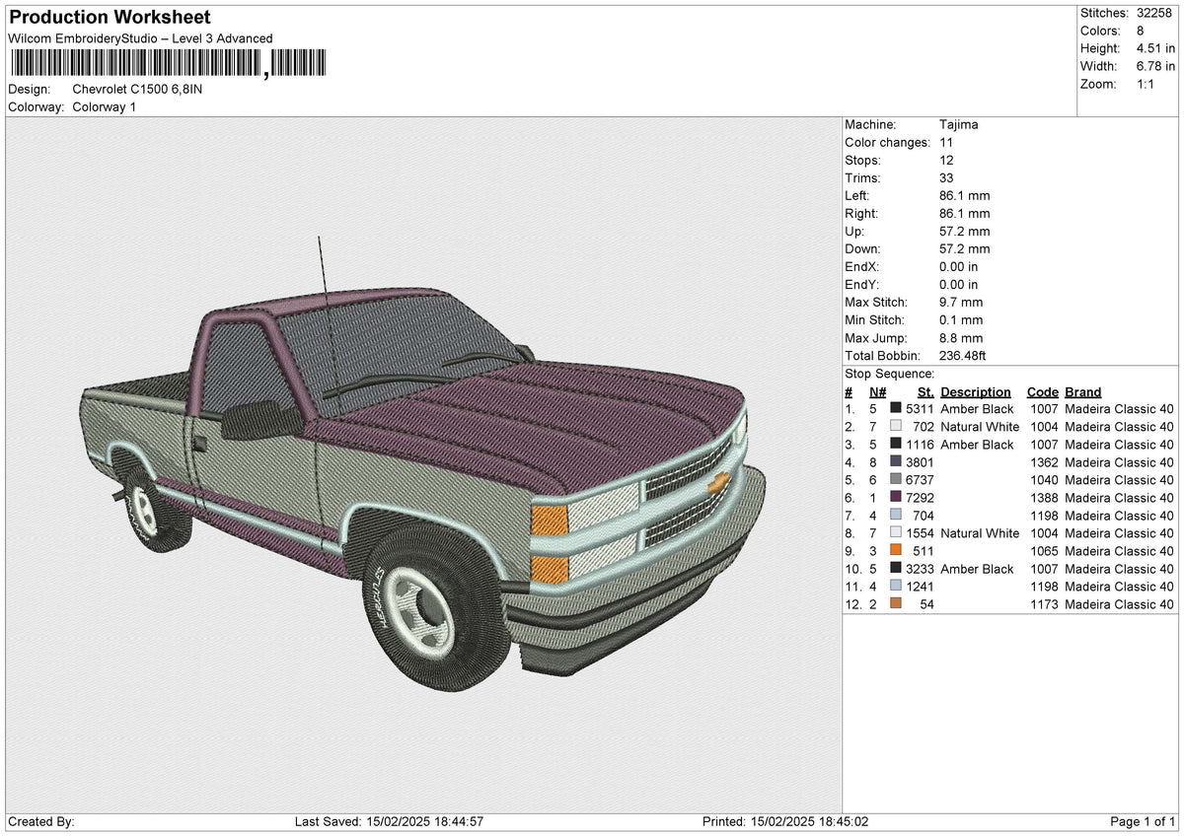Click the Min Stitch value '0.1 mm'
The height and width of the screenshot is (836, 1184).
[962, 320]
